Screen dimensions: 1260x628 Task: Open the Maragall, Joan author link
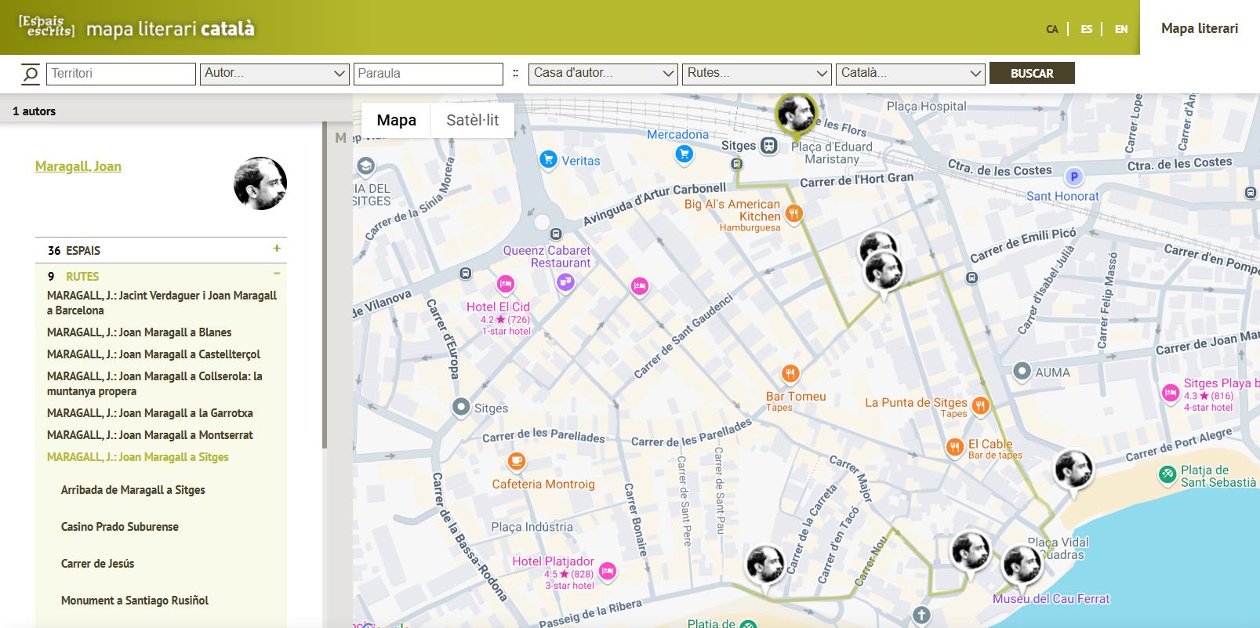[78, 166]
